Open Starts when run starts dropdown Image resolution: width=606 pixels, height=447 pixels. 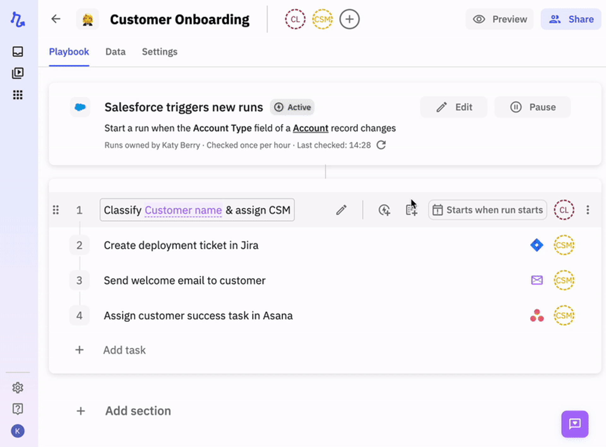487,210
